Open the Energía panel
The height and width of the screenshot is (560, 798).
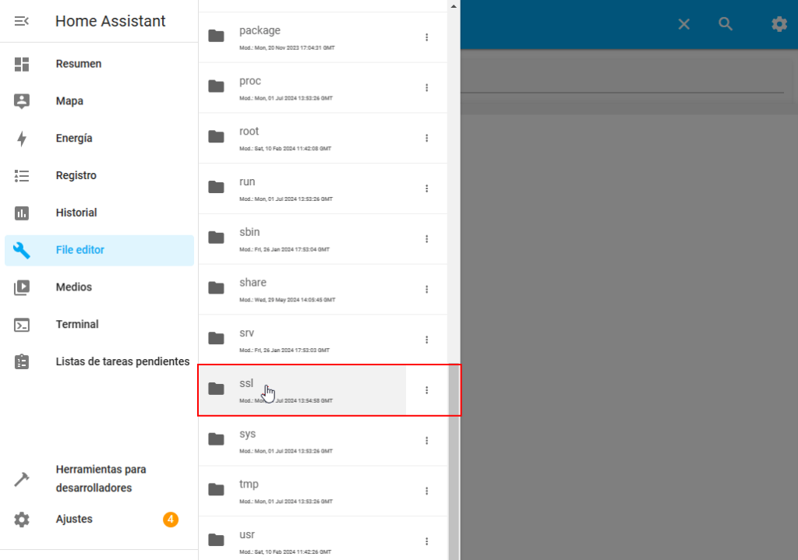74,139
